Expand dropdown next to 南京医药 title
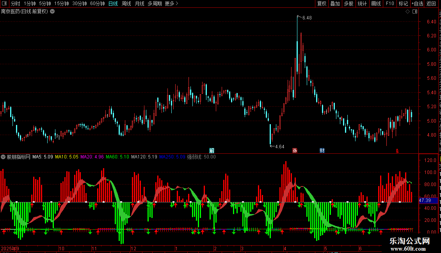Screen dimensions: 441x253 point(52,12)
